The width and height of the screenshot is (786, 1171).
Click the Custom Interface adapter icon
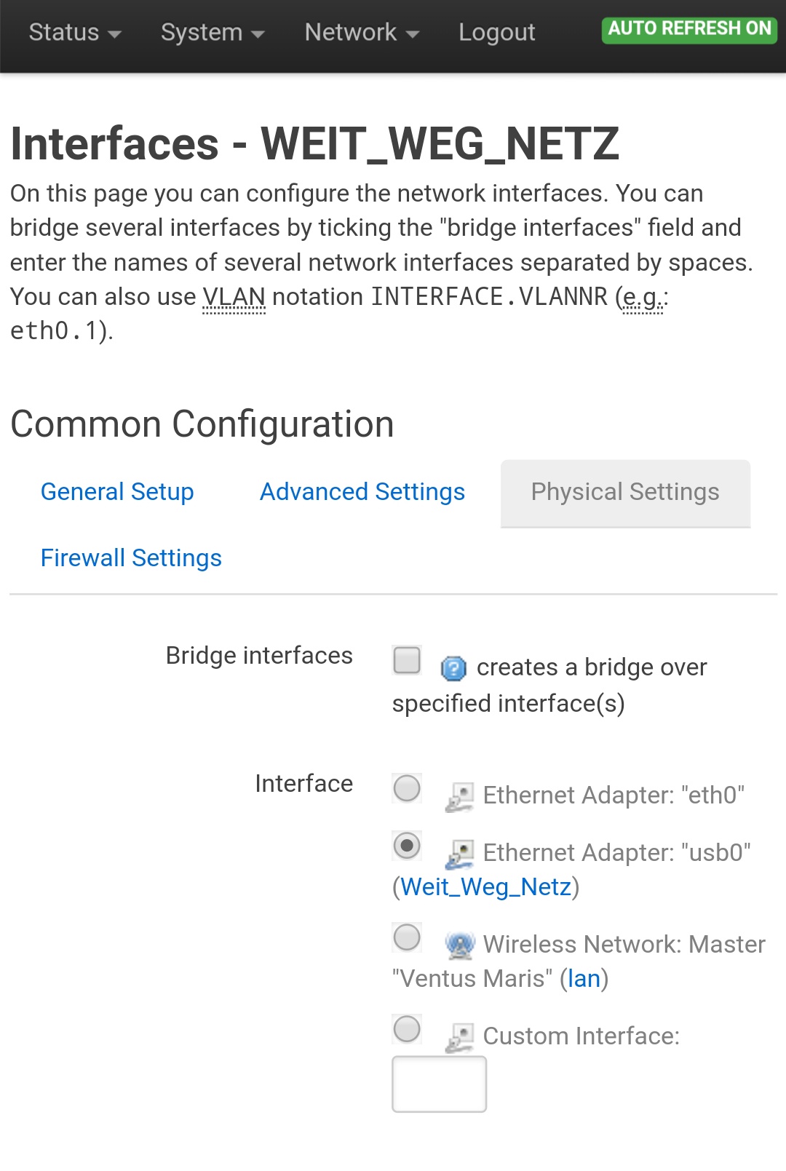point(460,1037)
